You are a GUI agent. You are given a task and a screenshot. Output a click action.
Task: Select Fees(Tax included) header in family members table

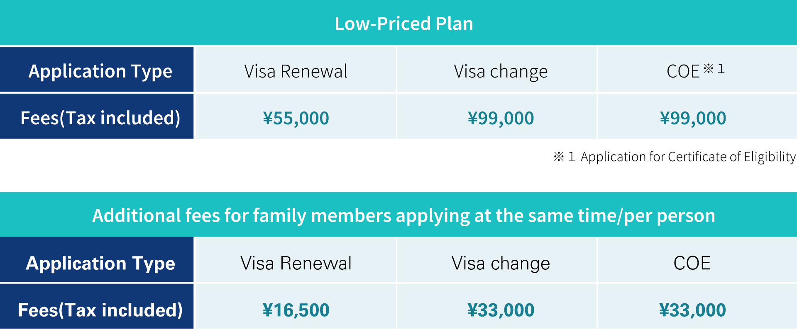coord(100,310)
